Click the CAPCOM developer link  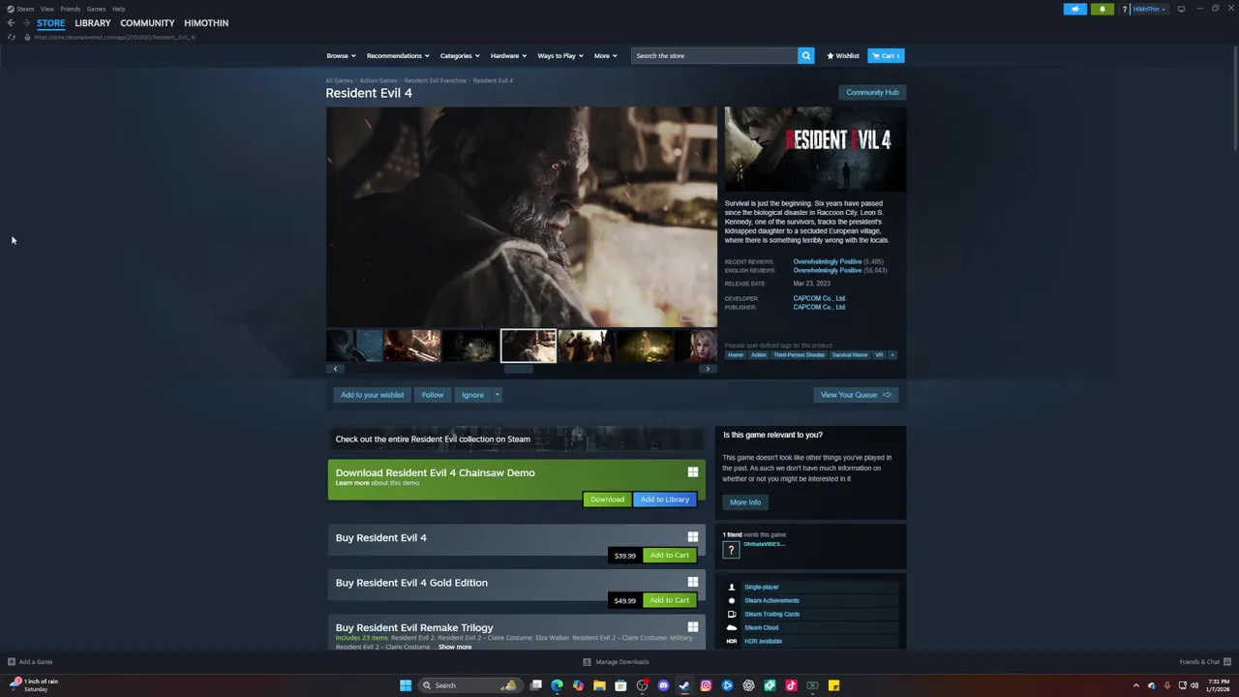(x=819, y=298)
